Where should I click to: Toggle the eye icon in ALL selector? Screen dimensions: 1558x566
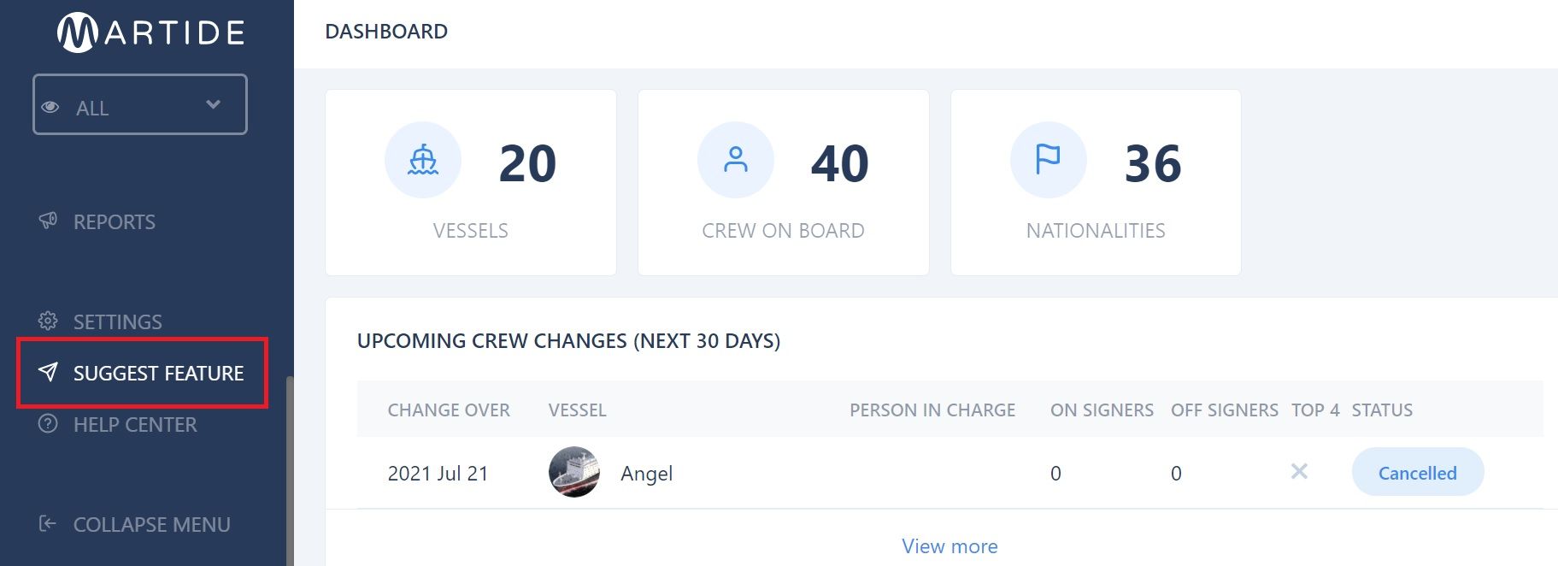pos(50,107)
